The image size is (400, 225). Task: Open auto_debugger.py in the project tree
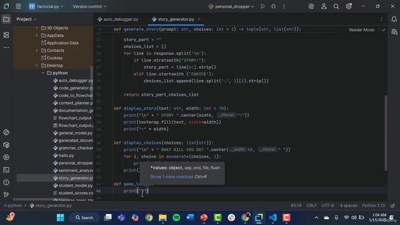tap(73, 81)
